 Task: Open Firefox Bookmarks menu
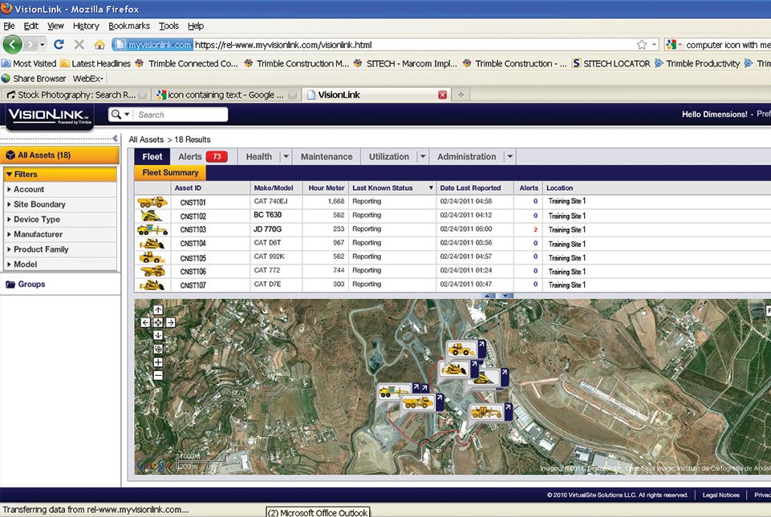coord(129,26)
